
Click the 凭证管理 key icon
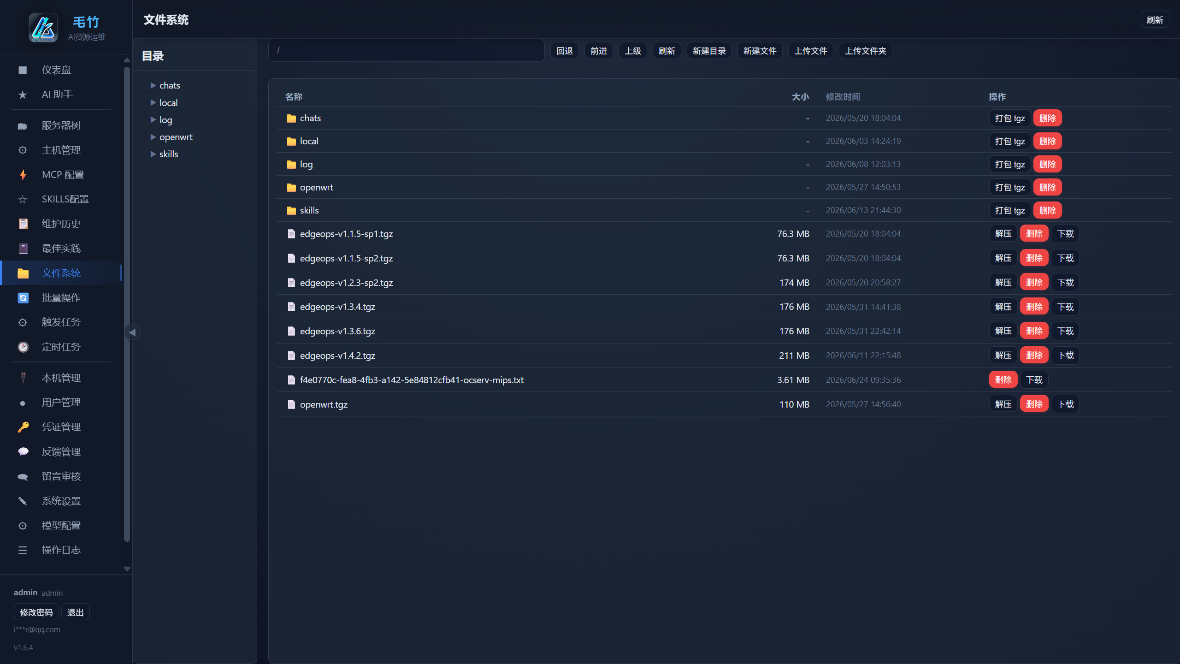point(23,427)
